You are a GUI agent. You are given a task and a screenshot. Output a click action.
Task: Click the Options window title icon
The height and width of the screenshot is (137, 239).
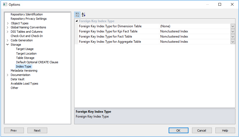pyautogui.click(x=5, y=4)
